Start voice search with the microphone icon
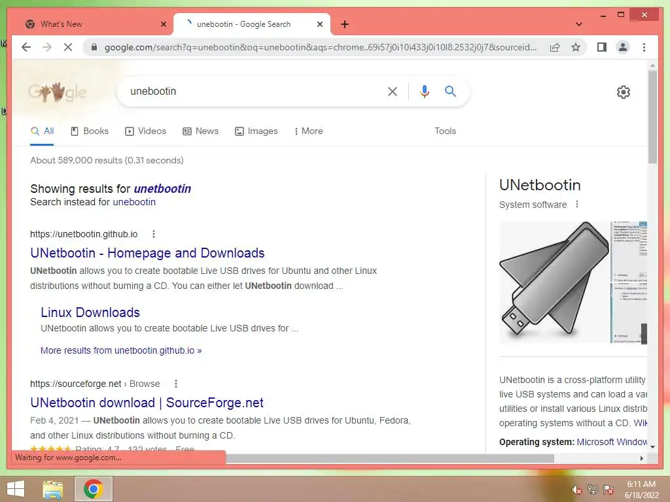Viewport: 670px width, 502px height. pos(424,92)
